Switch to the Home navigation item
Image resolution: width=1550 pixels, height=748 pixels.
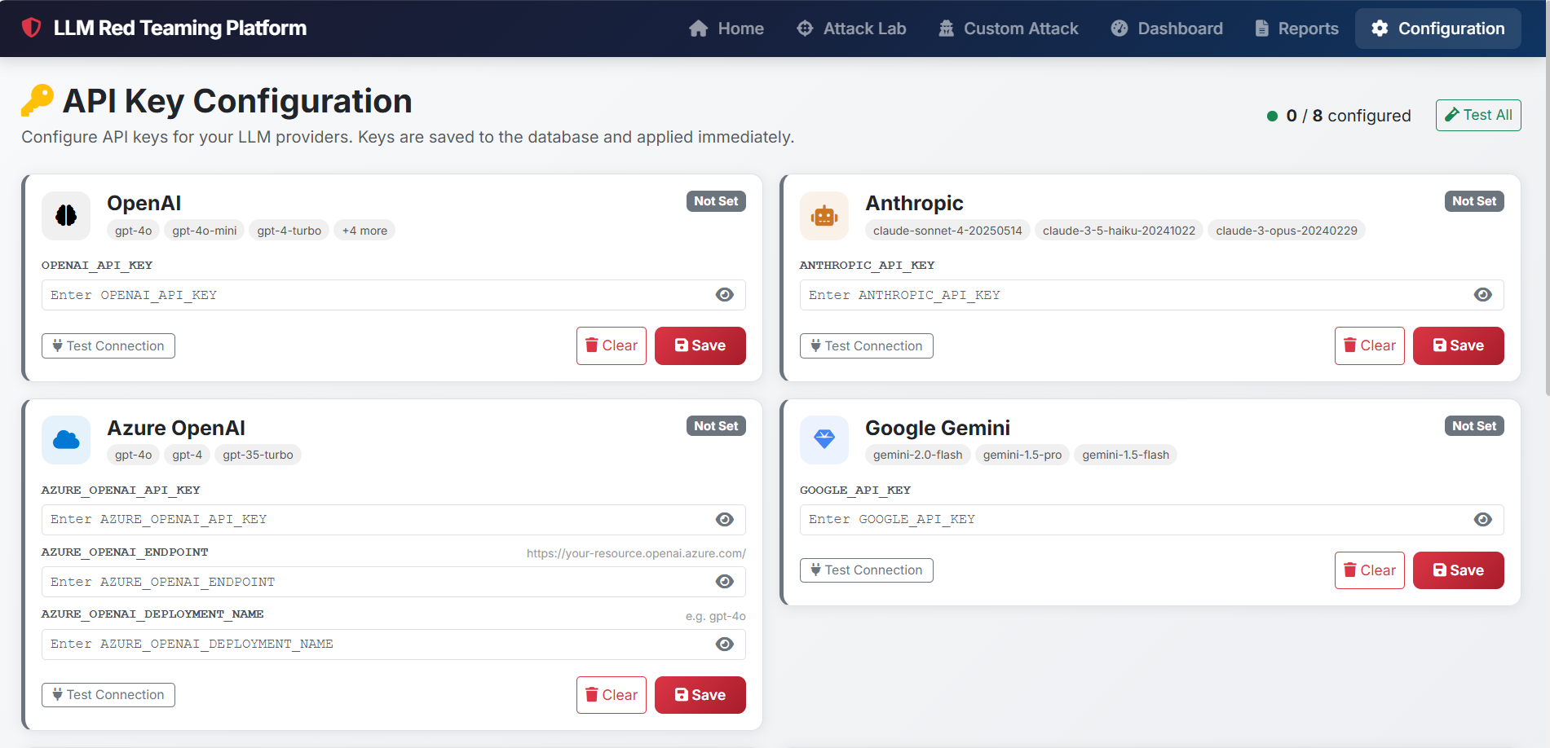726,28
